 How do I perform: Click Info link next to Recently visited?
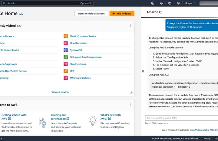point(19,26)
